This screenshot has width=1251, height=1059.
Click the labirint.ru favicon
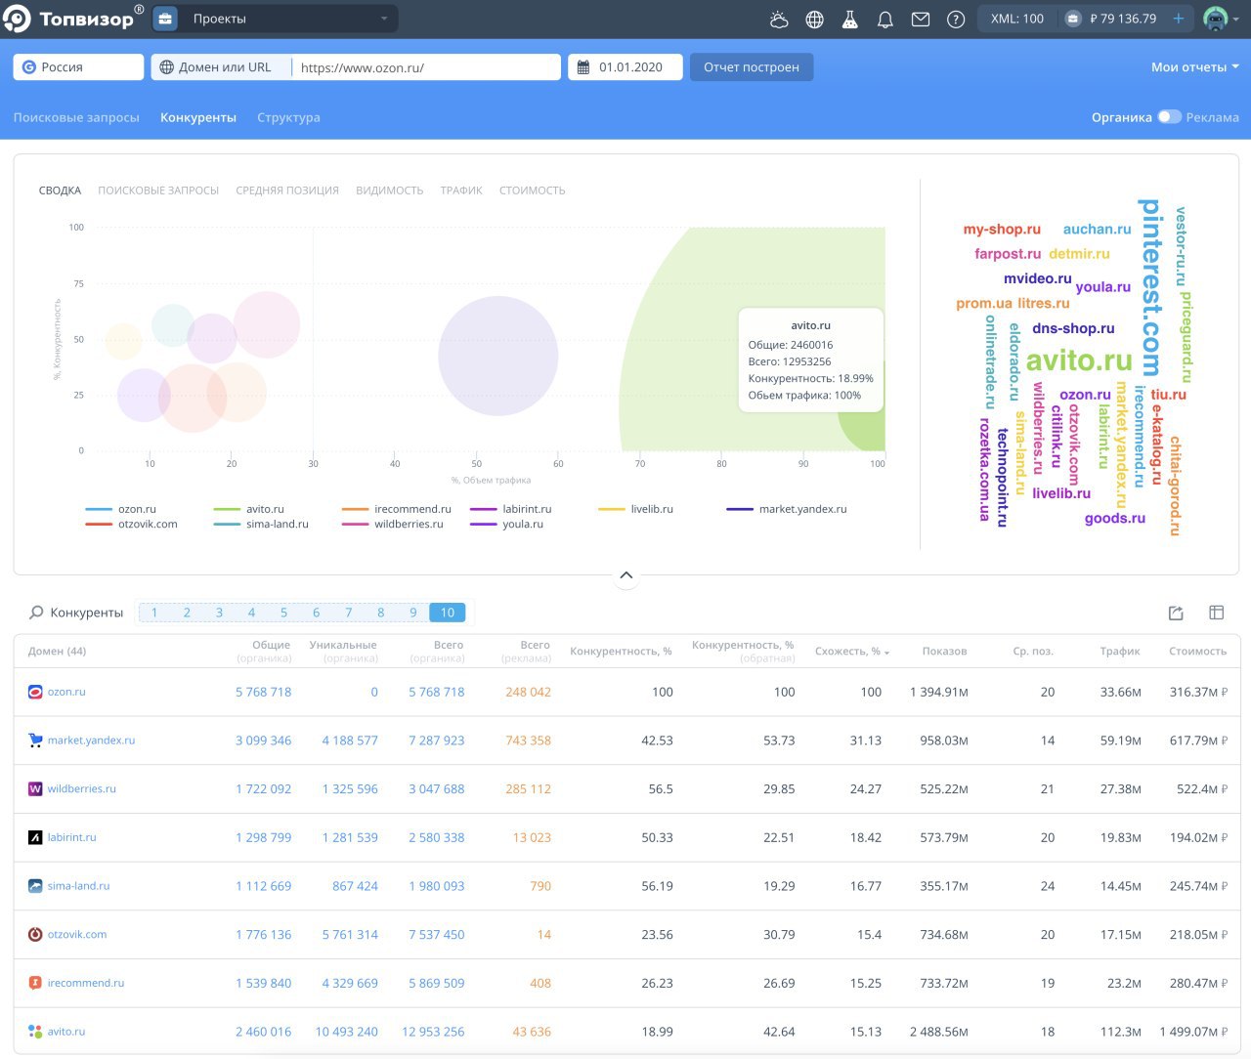point(35,837)
